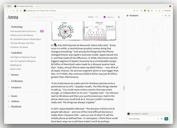177x128 pixels.
Task: Click the Apple org chart image
Action: coord(68,31)
